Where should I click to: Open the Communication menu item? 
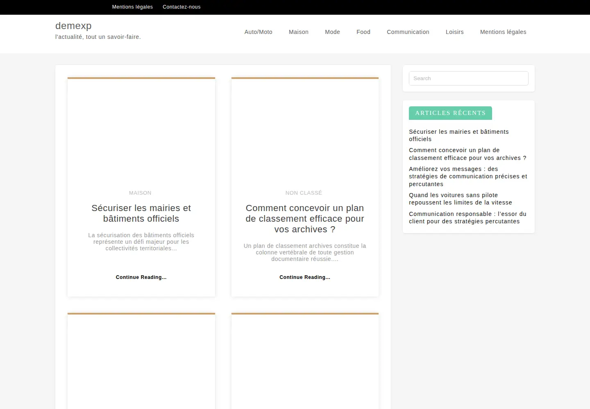pyautogui.click(x=408, y=32)
